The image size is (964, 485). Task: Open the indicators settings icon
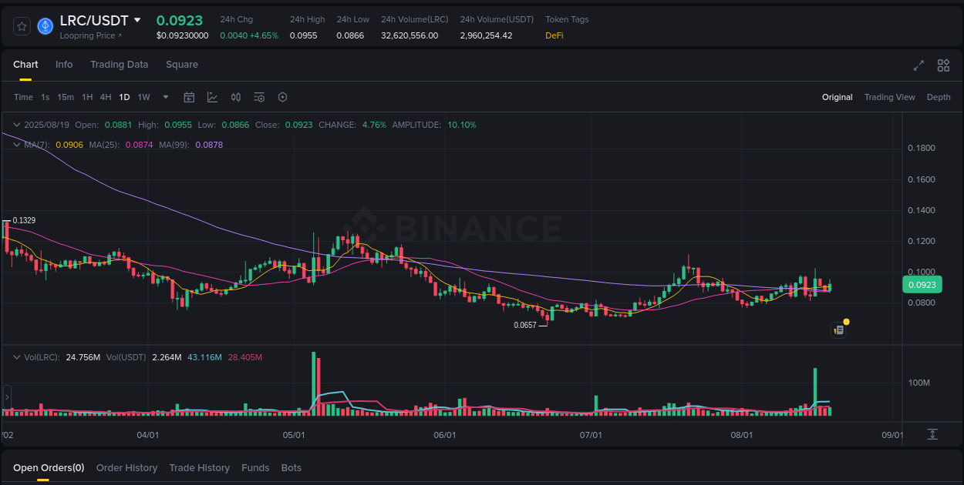click(x=258, y=97)
